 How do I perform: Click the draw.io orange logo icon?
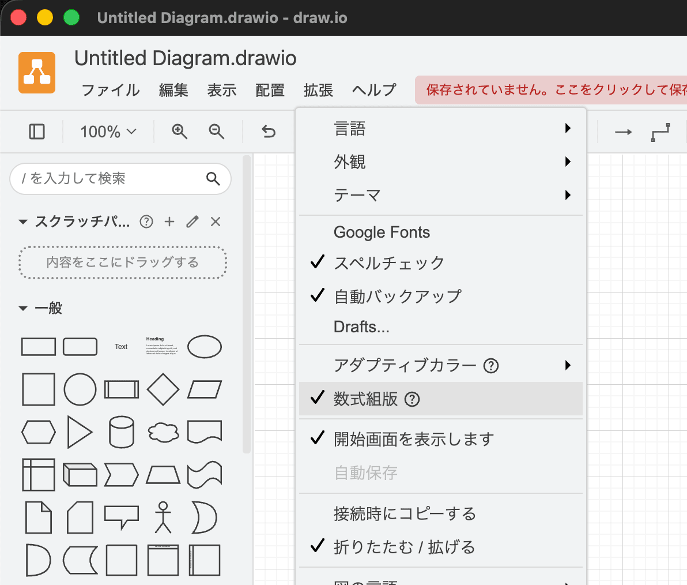point(37,73)
